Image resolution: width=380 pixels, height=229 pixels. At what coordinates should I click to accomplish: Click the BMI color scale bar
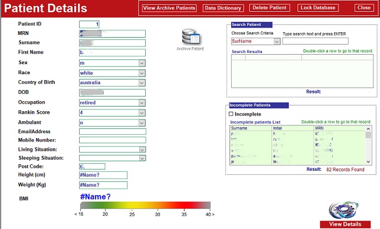(145, 205)
